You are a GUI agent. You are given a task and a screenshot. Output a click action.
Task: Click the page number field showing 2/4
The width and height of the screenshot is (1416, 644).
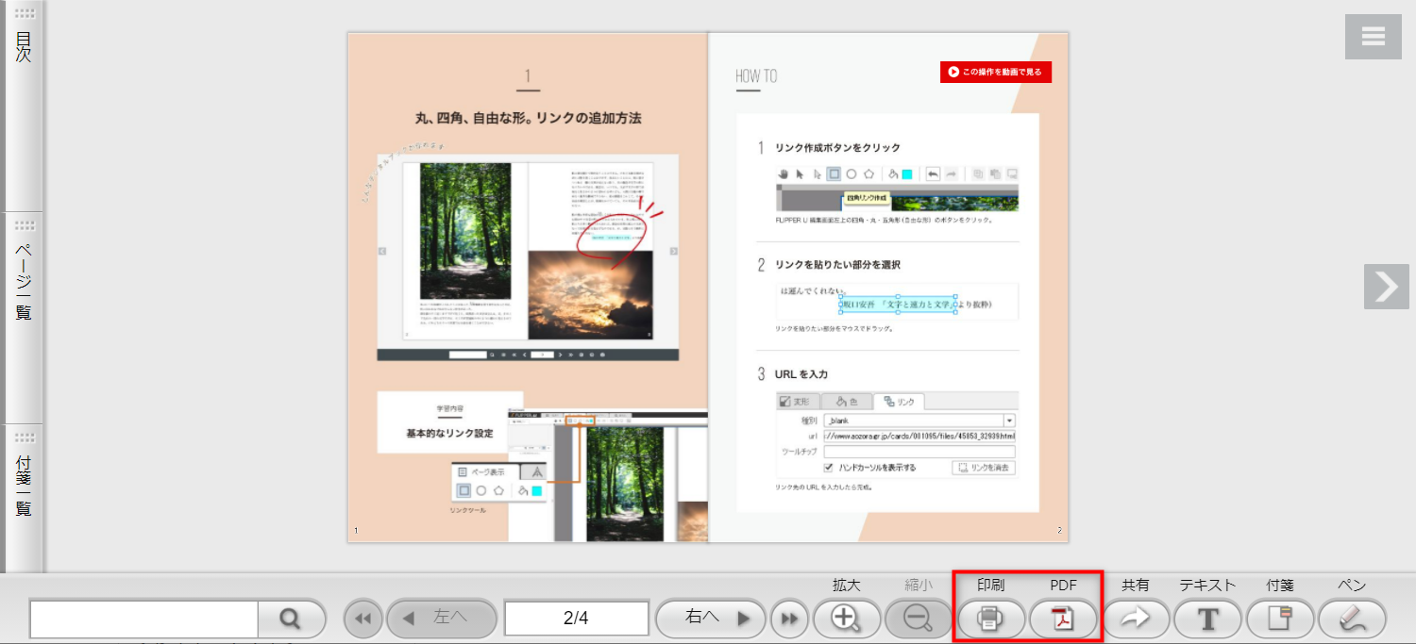(x=576, y=619)
